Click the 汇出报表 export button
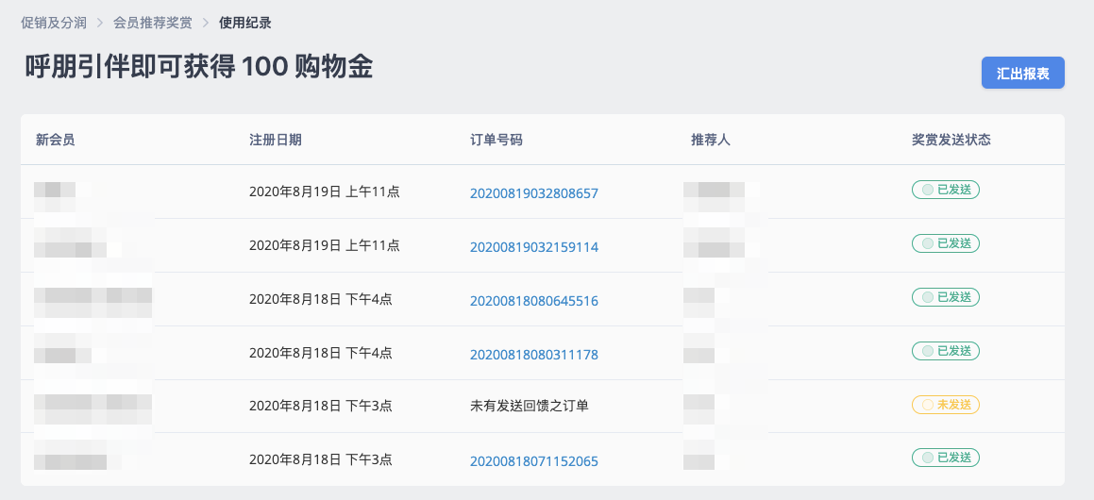Image resolution: width=1094 pixels, height=500 pixels. (1023, 73)
